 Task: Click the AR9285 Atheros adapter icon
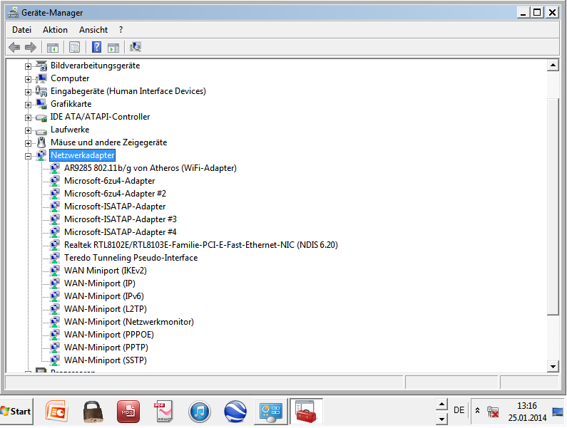pyautogui.click(x=55, y=167)
